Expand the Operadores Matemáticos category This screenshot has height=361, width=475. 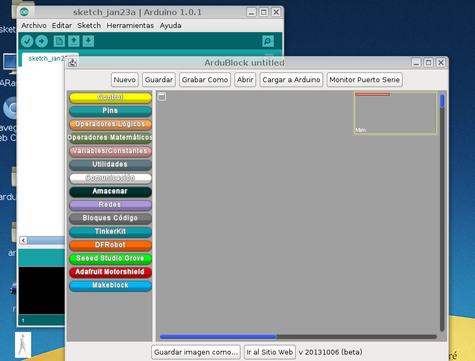point(110,138)
